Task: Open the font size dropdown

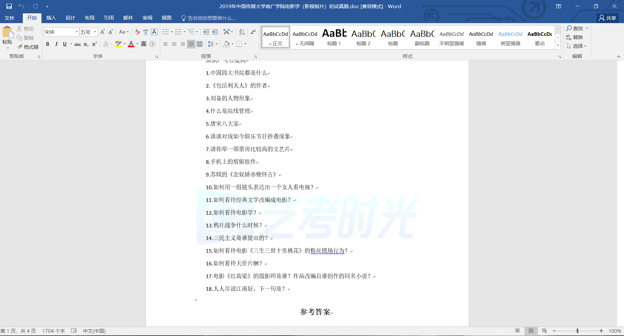Action: [x=95, y=32]
